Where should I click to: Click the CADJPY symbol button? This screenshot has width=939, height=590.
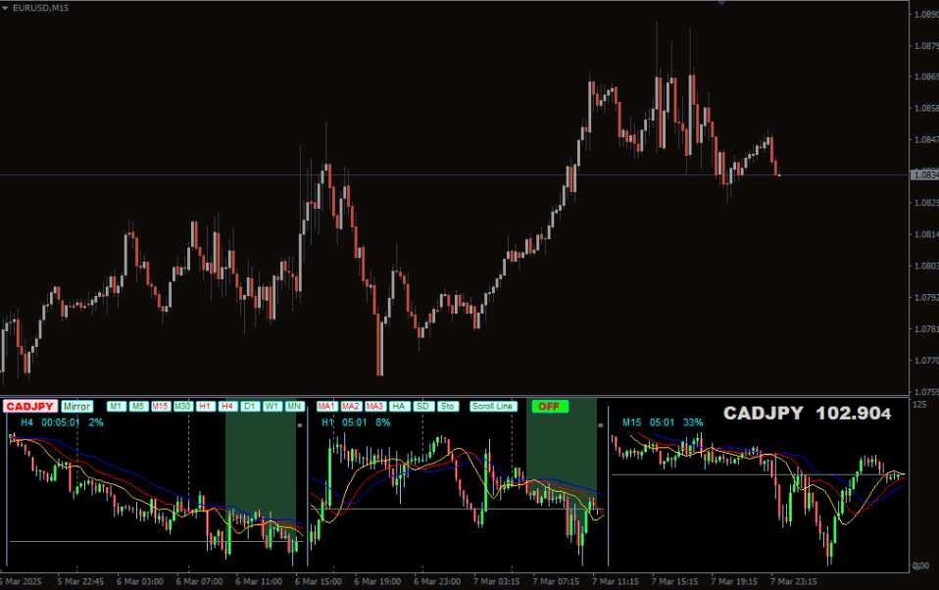(x=28, y=406)
